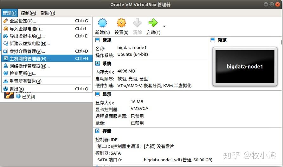Click 已禁用 next to 录像
Image resolution: width=283 pixels, height=167 pixels.
(137, 123)
